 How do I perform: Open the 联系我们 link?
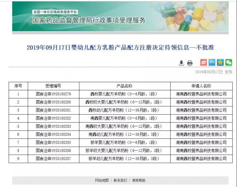[x=120, y=180]
